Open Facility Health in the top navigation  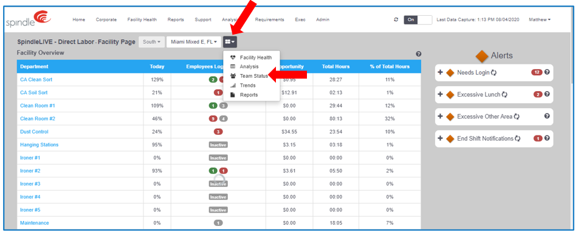[142, 20]
